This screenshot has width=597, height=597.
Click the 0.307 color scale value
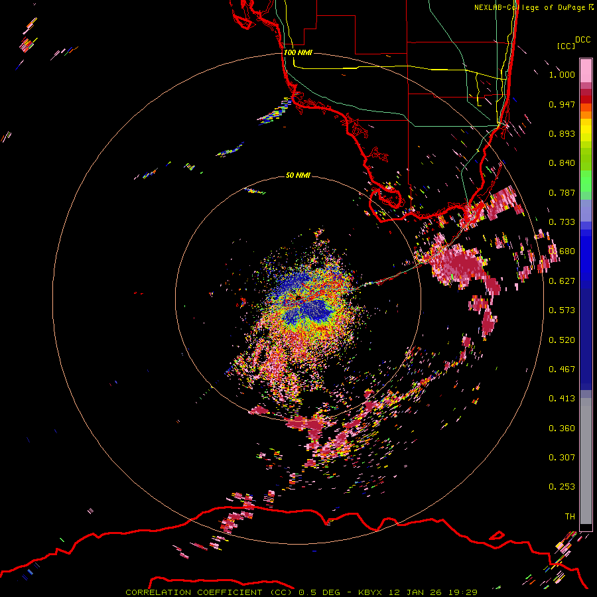point(562,458)
